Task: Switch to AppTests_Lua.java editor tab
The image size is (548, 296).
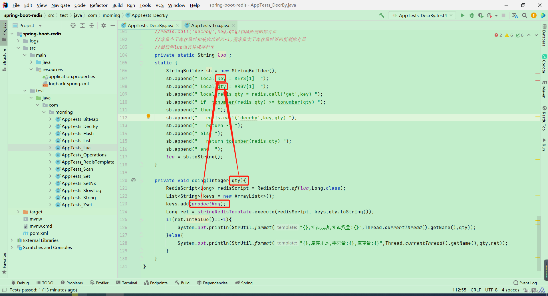Action: click(x=210, y=25)
